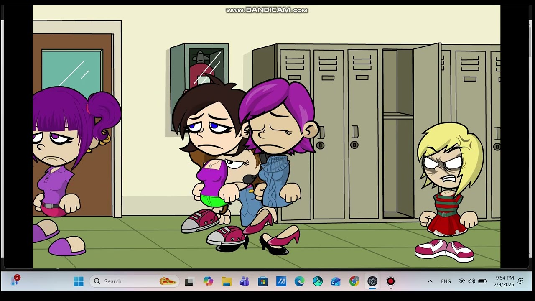Launch Microsoft Edge browser
Screen dimensions: 535x301
coord(299,281)
